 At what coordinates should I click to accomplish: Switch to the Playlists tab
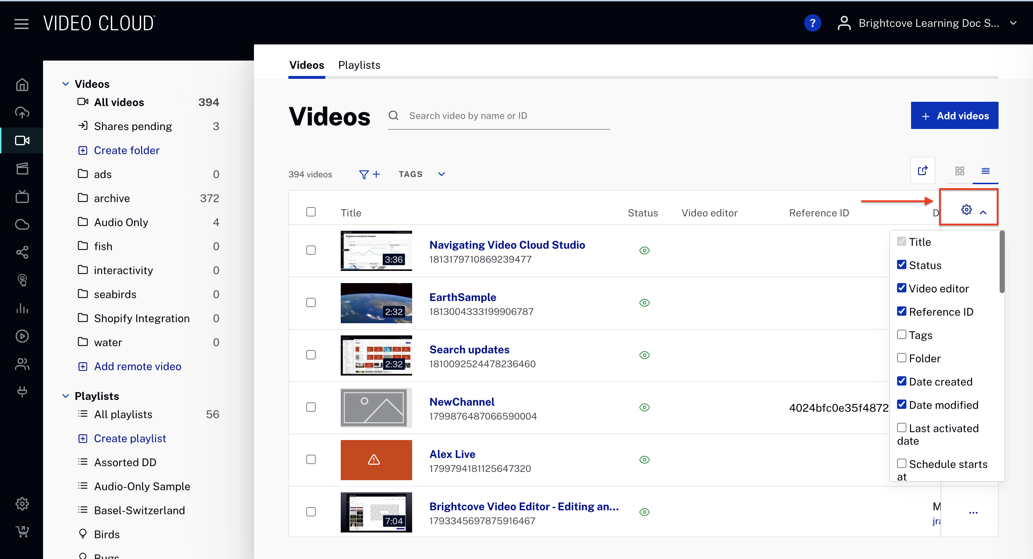(x=359, y=65)
